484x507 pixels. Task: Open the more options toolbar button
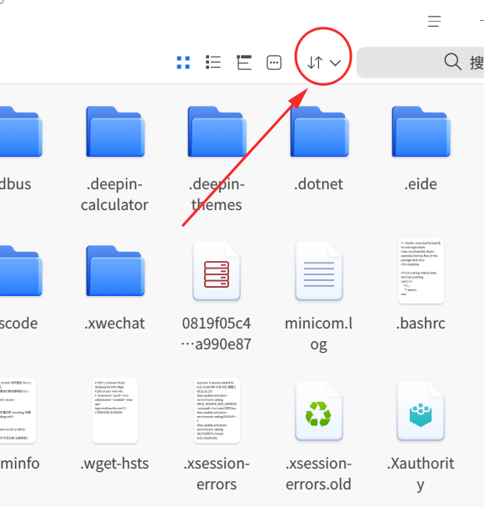click(274, 63)
